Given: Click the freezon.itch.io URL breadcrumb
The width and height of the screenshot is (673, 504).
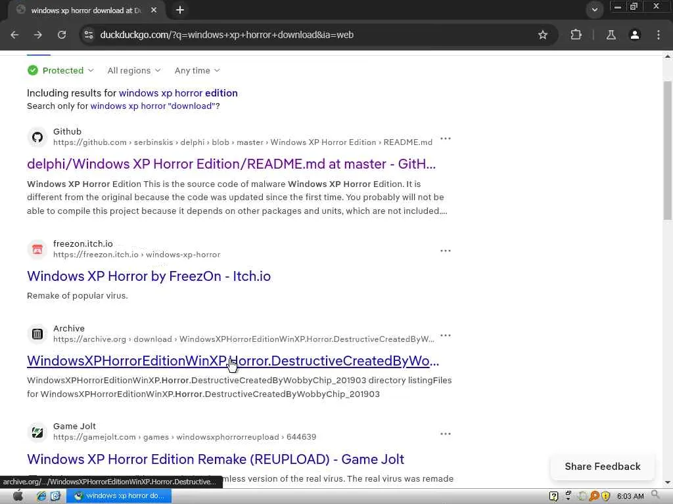Looking at the screenshot, I should tap(137, 255).
